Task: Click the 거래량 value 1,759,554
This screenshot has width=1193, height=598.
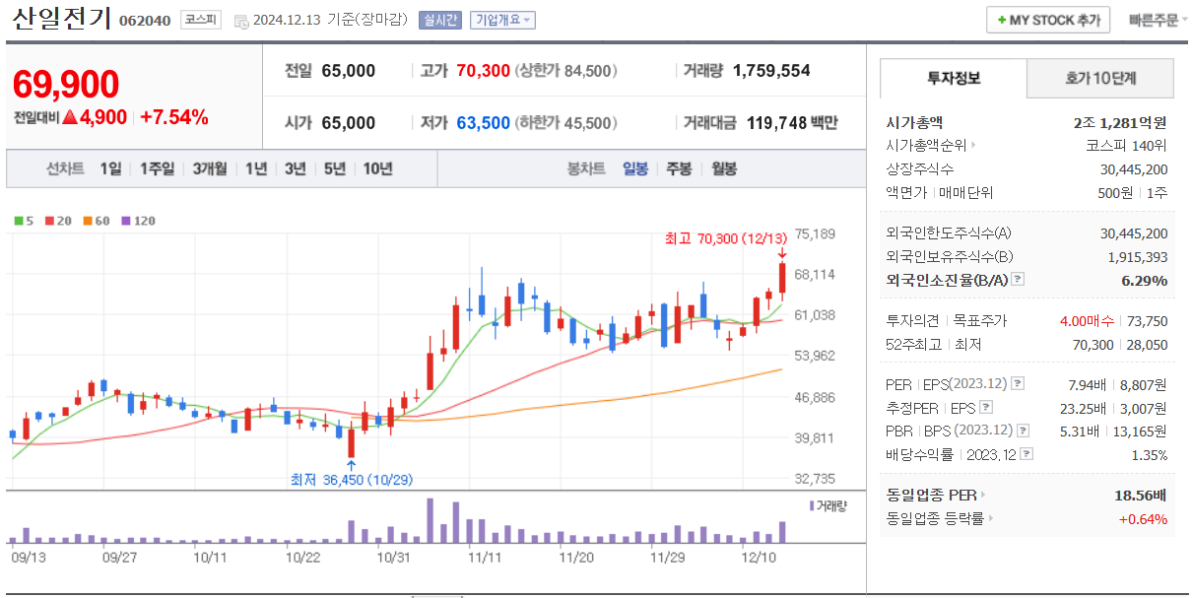Action: pos(771,71)
